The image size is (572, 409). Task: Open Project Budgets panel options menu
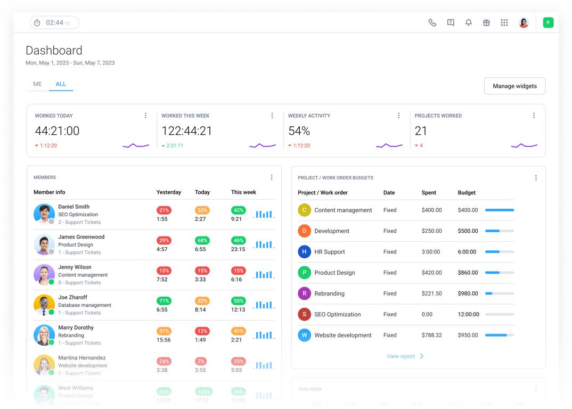536,178
